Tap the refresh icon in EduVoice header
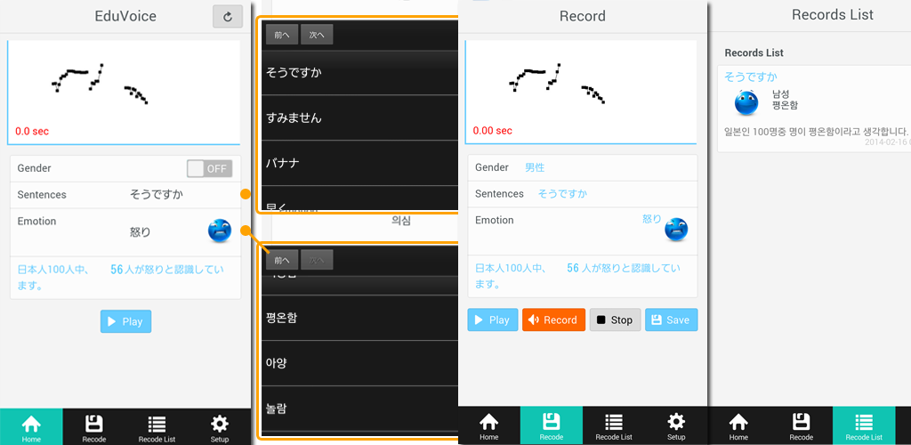 [x=228, y=16]
